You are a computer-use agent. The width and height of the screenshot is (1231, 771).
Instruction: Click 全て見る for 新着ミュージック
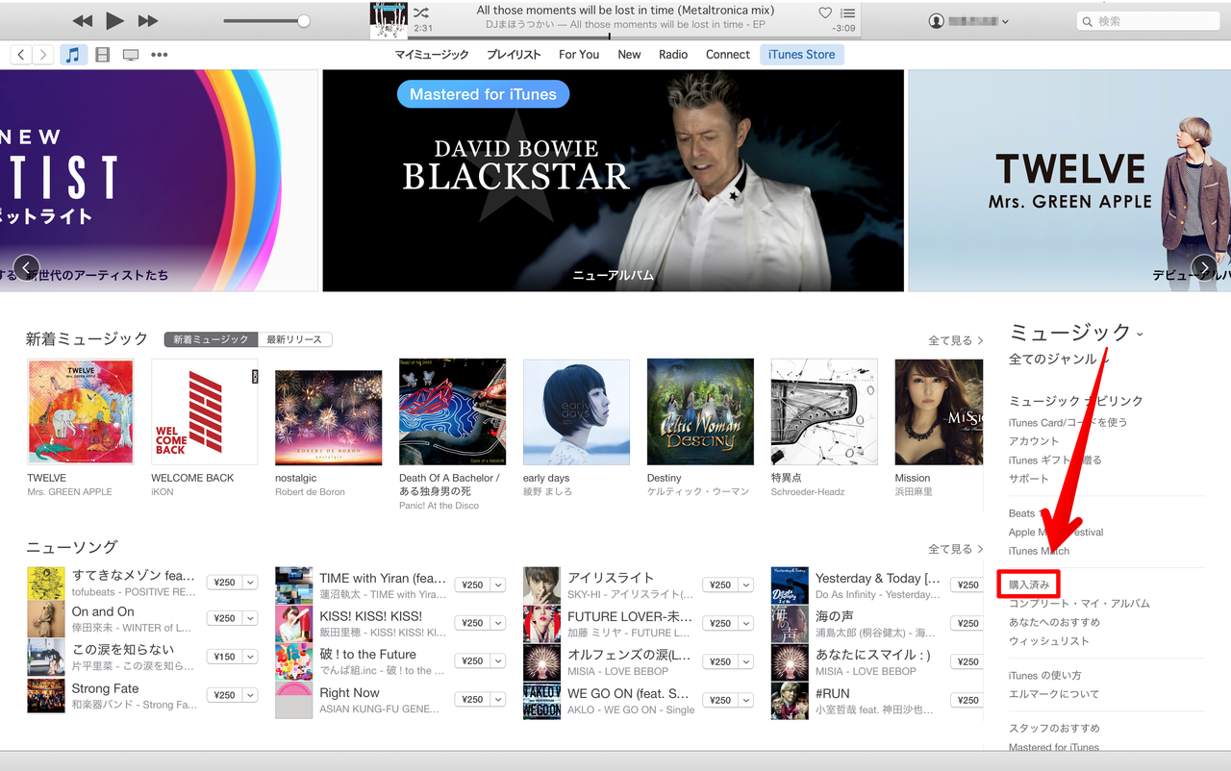pos(956,340)
